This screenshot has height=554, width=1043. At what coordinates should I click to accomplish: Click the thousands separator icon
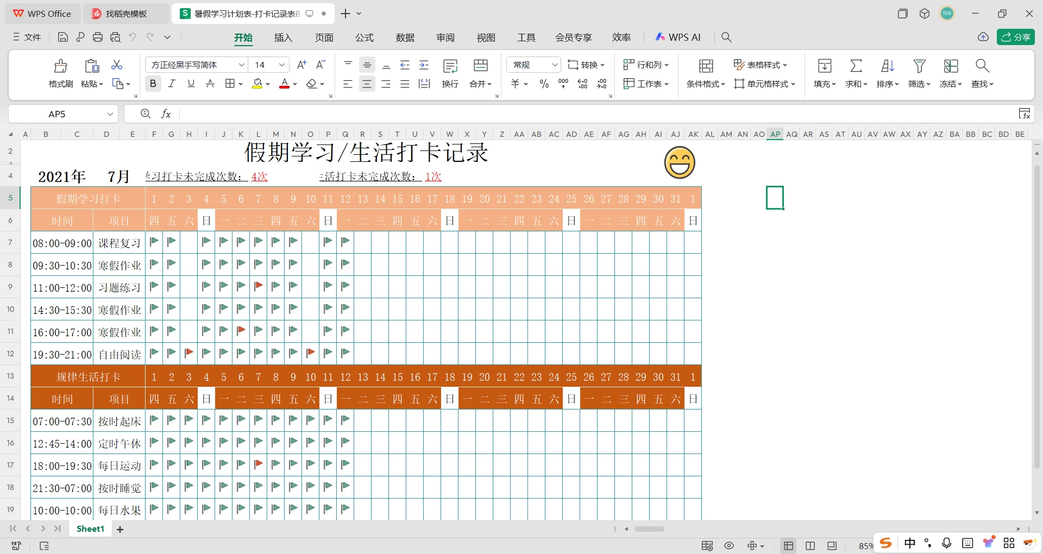[x=563, y=84]
